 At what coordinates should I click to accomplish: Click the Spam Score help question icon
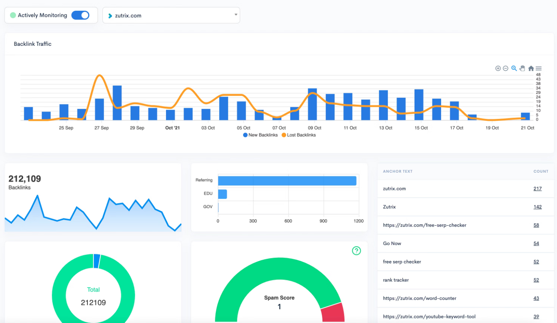(x=357, y=251)
